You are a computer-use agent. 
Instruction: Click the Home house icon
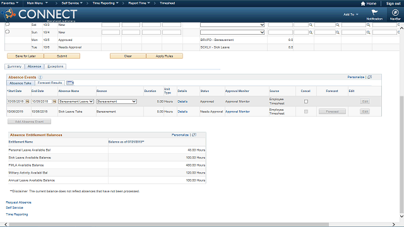[x=363, y=4]
